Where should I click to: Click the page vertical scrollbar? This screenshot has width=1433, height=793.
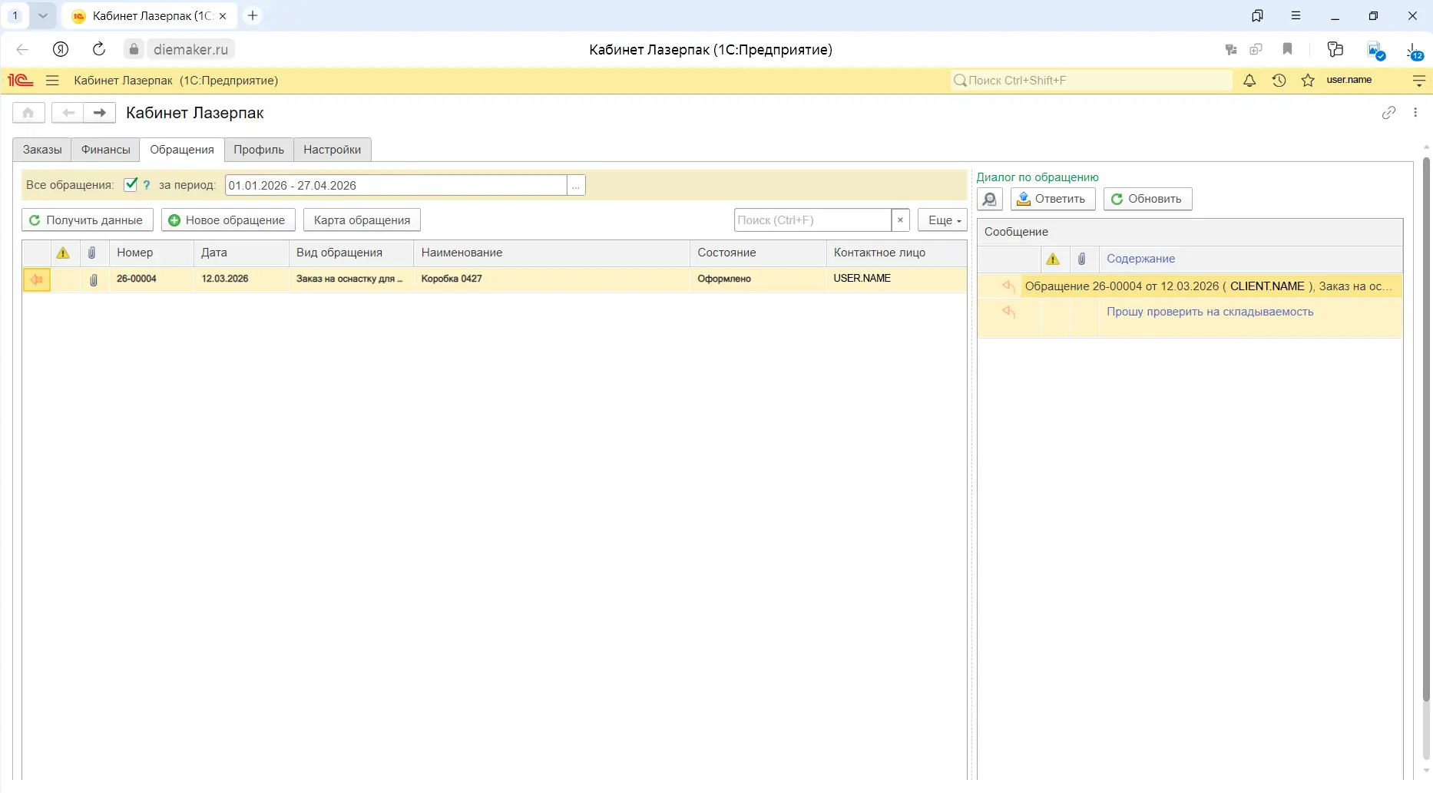tap(1426, 430)
